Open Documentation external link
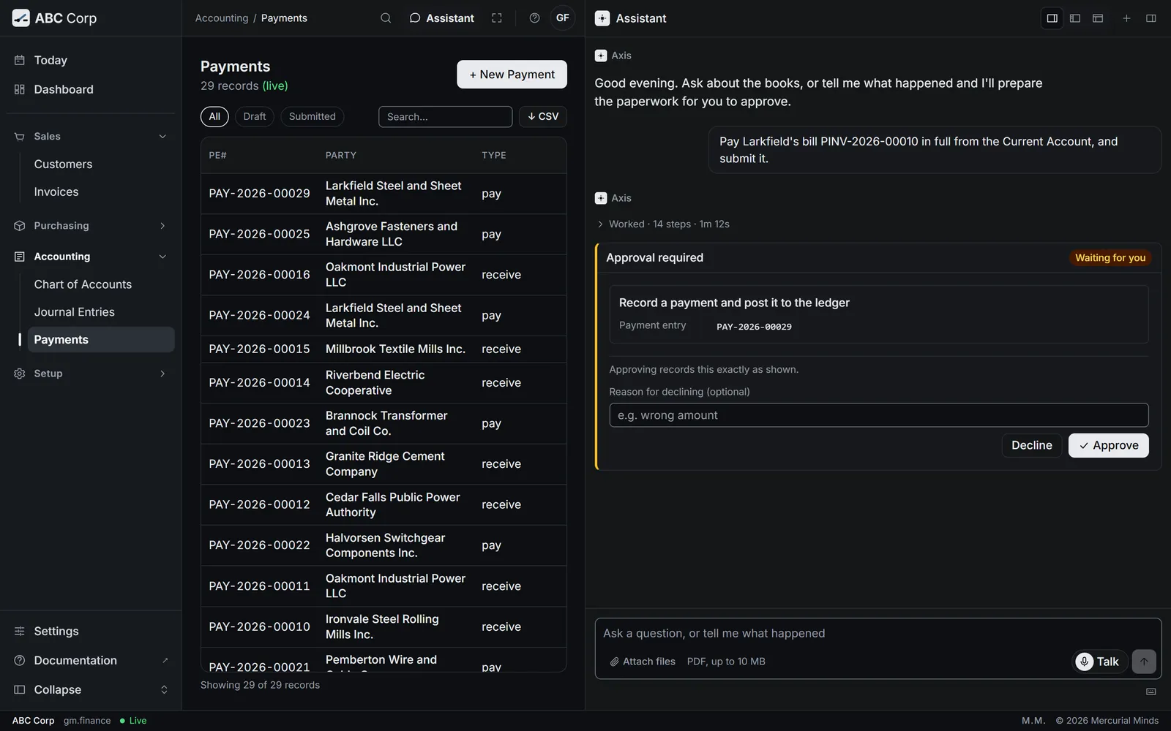 [x=91, y=660]
